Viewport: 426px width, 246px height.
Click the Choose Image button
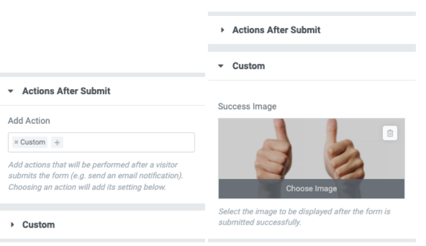(x=311, y=189)
